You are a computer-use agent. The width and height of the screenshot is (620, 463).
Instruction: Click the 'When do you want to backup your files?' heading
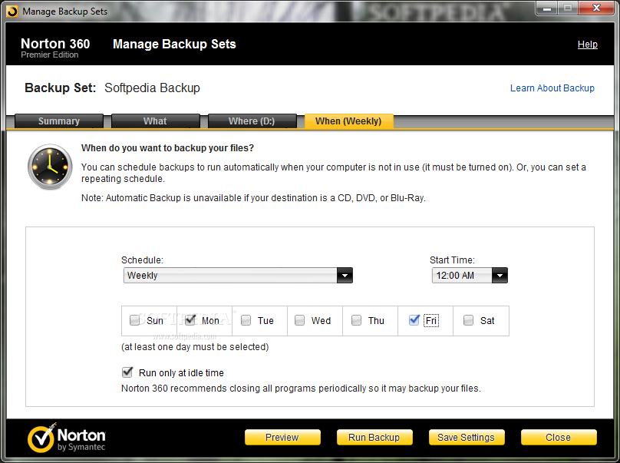tap(167, 148)
